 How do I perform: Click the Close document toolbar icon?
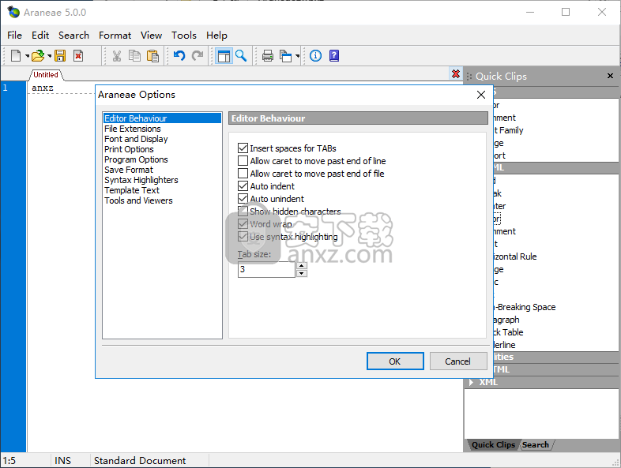click(x=78, y=56)
